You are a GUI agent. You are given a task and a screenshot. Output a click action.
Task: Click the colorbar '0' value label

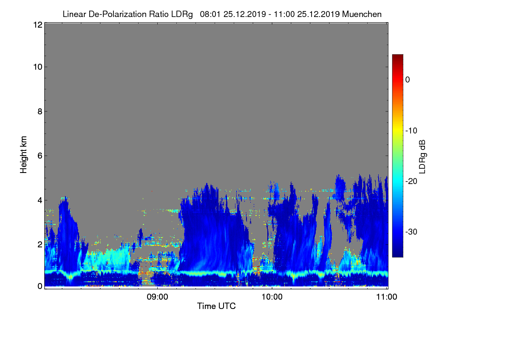tap(408, 79)
